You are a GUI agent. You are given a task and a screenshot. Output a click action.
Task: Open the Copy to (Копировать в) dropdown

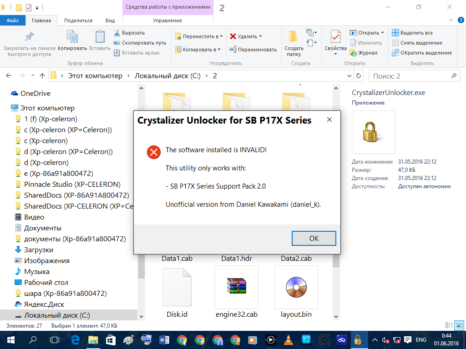tap(198, 50)
